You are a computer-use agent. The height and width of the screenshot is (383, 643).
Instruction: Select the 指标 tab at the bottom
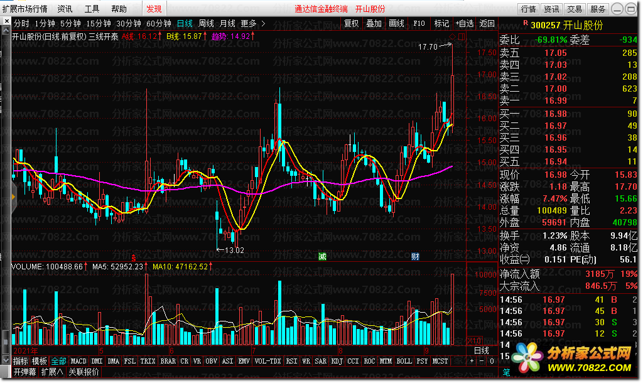pyautogui.click(x=21, y=361)
